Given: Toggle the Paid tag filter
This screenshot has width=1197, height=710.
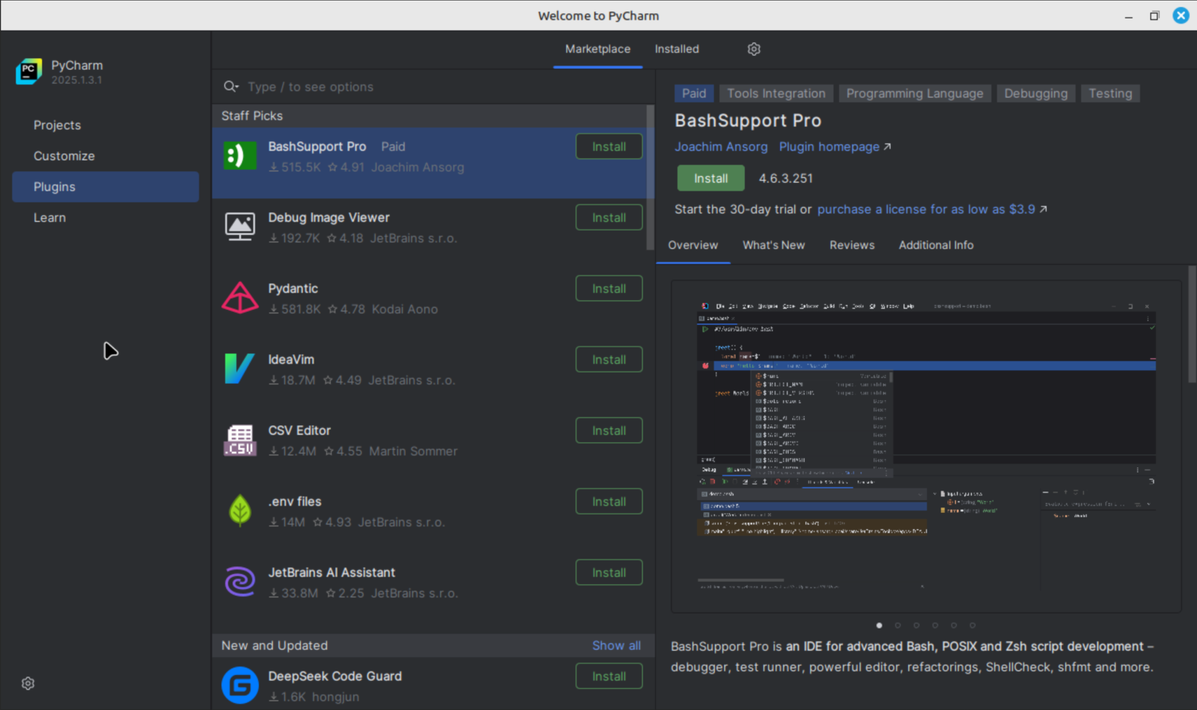Looking at the screenshot, I should coord(693,93).
